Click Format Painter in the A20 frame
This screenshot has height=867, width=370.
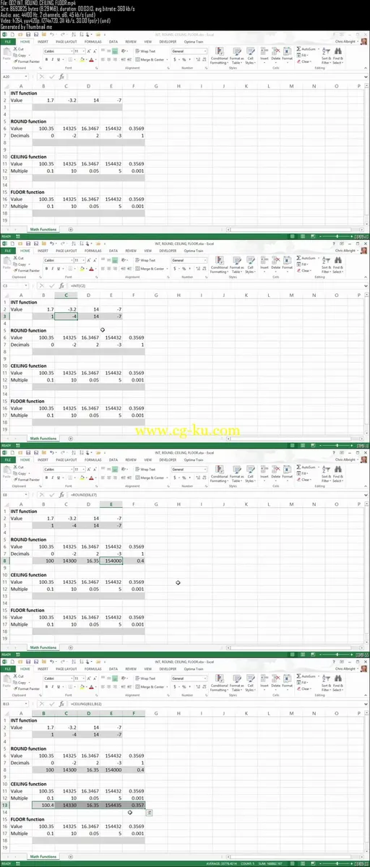(25, 60)
